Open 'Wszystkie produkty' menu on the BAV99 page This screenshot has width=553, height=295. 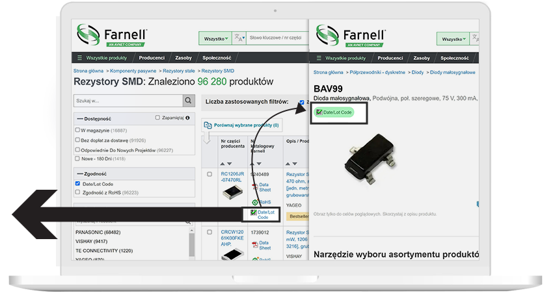(342, 58)
